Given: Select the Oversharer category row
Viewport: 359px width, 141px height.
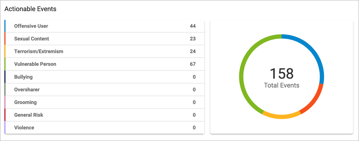Looking at the screenshot, I should 104,90.
